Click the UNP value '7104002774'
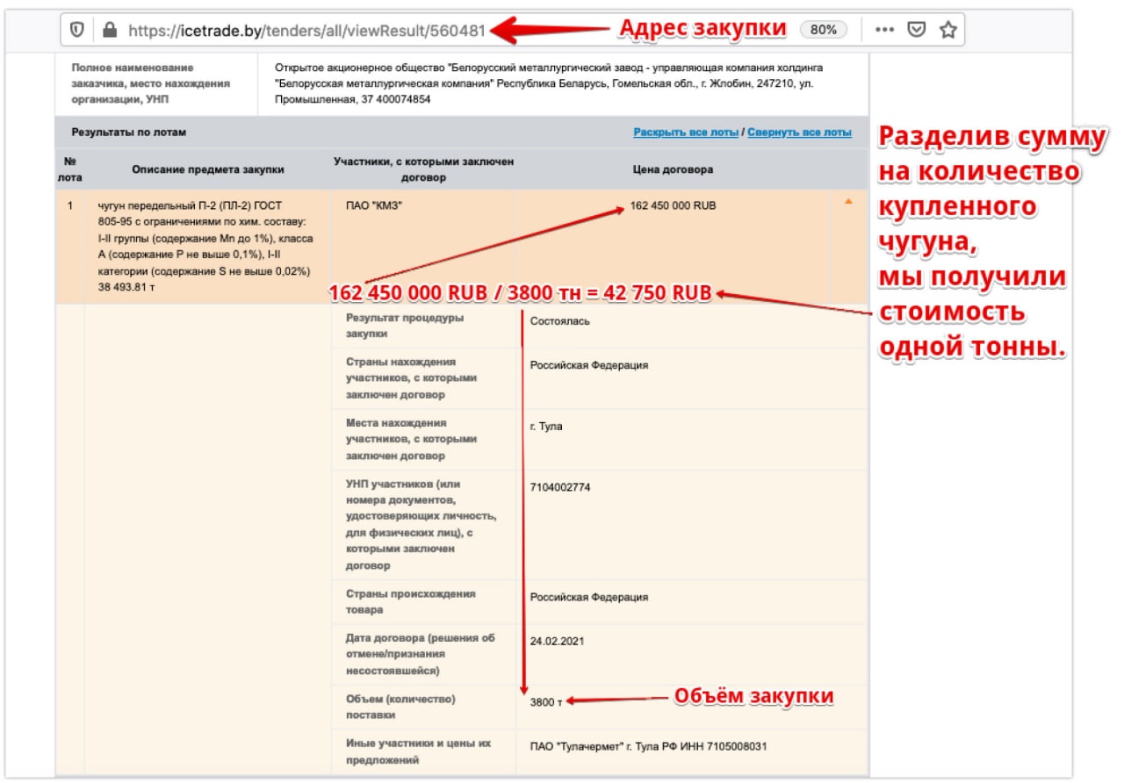 tap(560, 487)
